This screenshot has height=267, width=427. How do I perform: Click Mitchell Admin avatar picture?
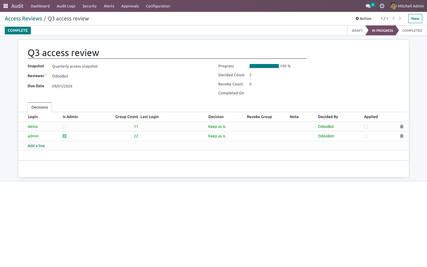(393, 6)
